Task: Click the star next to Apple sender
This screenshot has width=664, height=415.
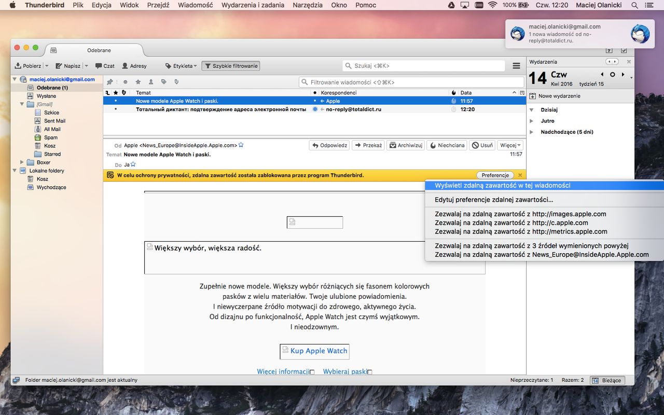Action: coord(241,145)
